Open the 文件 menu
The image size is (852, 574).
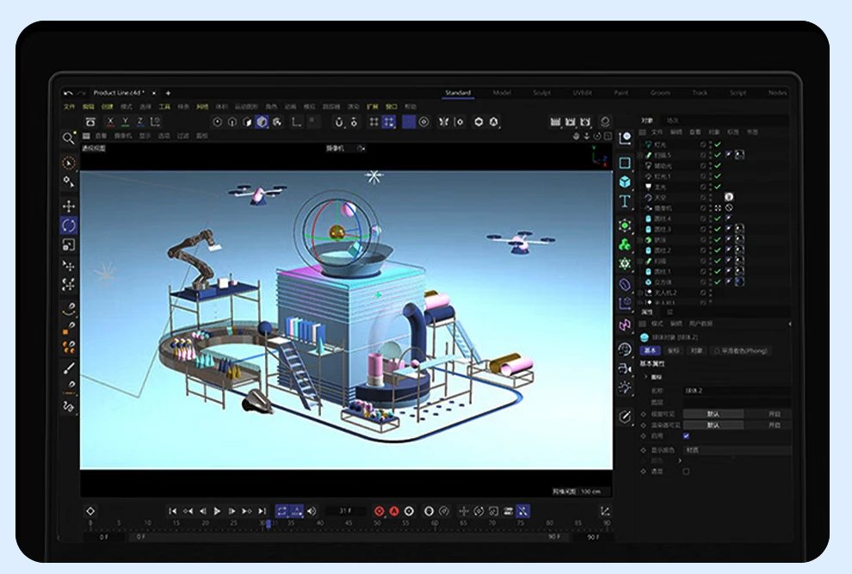coord(70,107)
